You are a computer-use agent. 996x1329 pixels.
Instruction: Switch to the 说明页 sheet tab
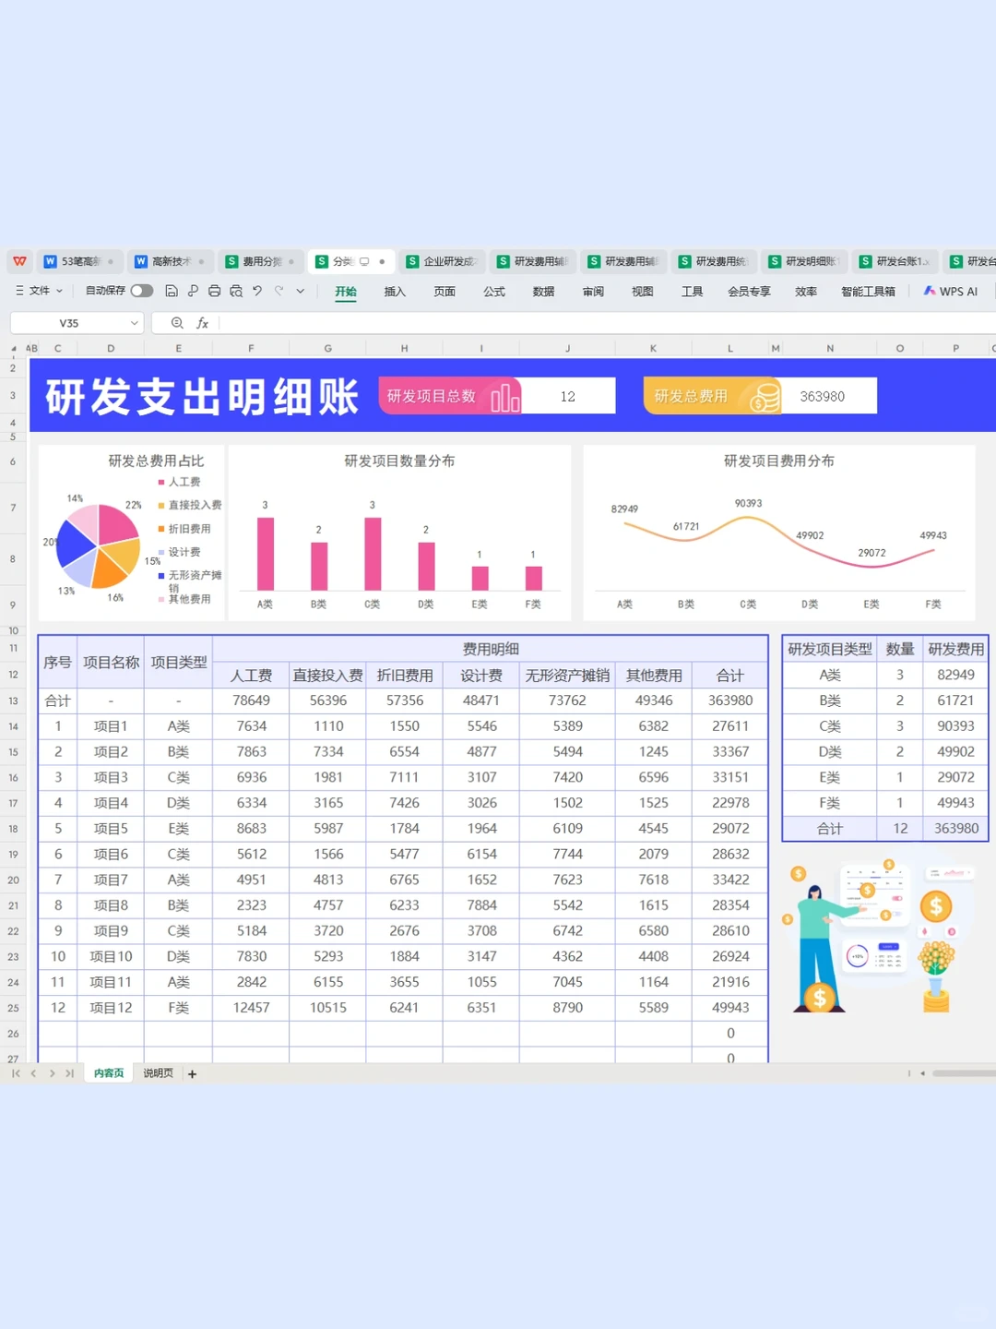[157, 1072]
